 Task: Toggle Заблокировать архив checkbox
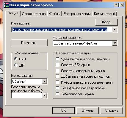(58, 94)
